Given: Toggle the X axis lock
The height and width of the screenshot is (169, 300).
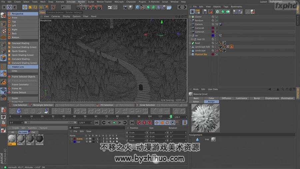Looking at the screenshot, I should point(4,7).
